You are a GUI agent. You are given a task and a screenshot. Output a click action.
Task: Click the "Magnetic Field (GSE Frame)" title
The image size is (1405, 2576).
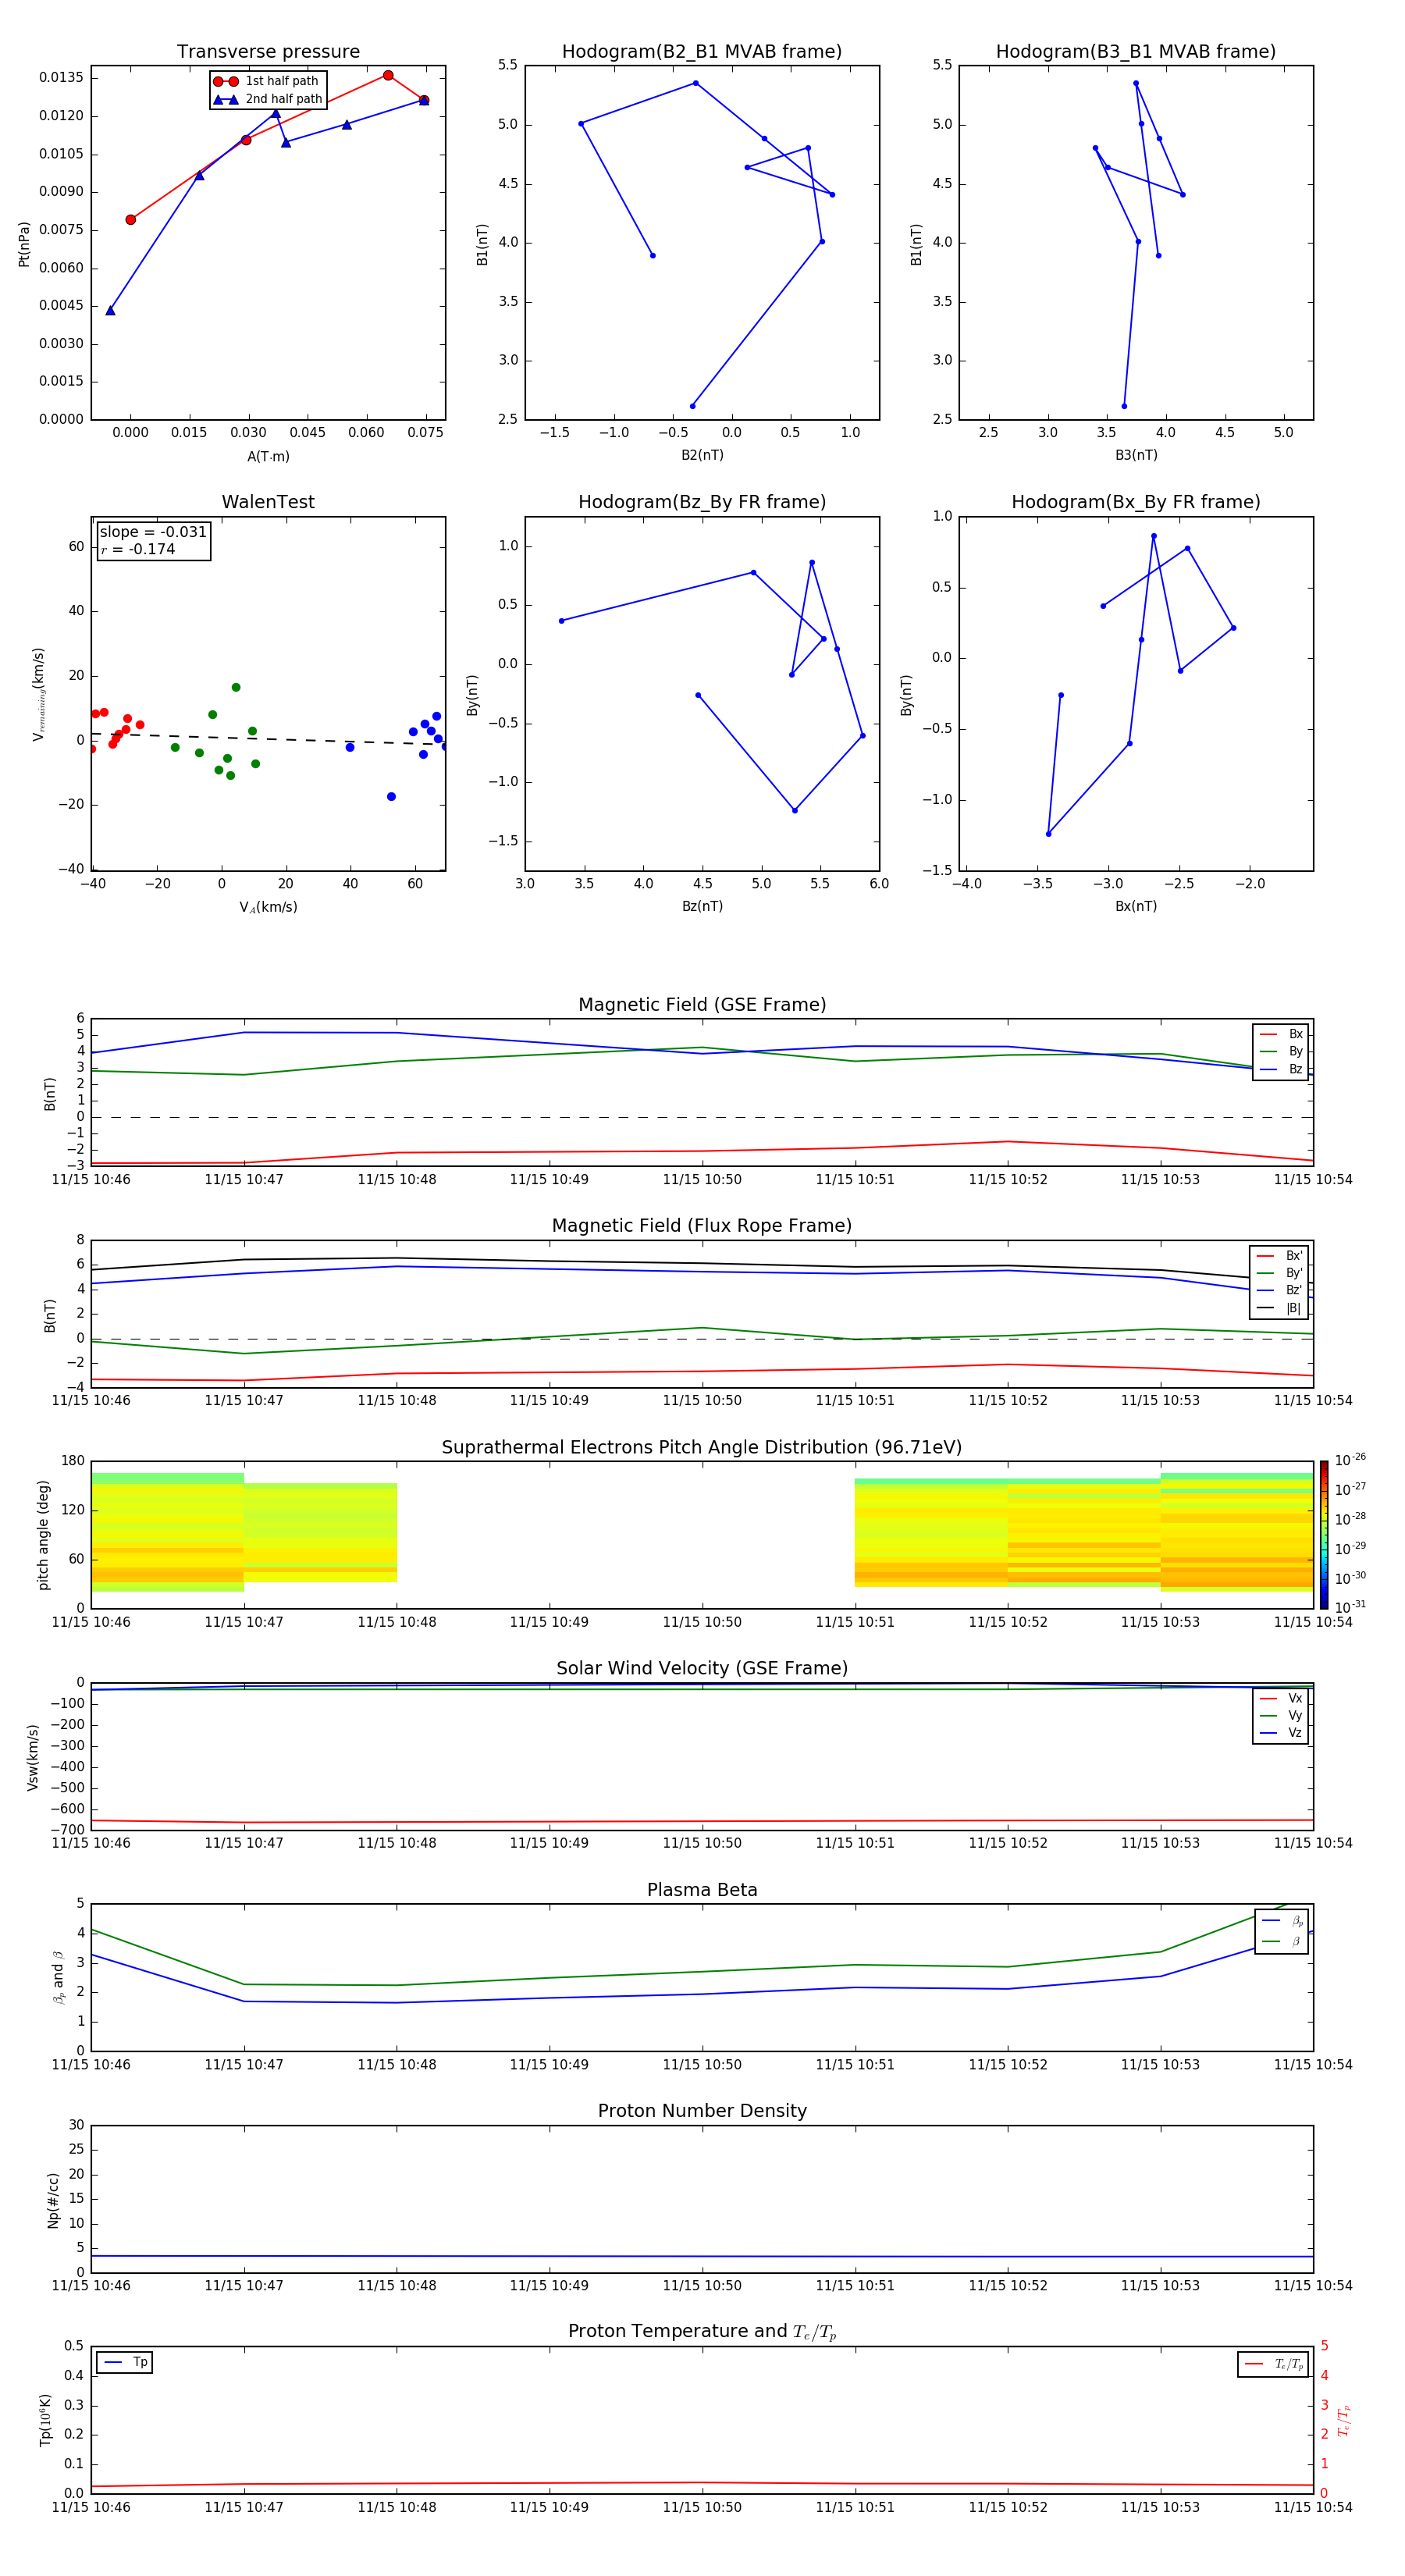(702, 1005)
